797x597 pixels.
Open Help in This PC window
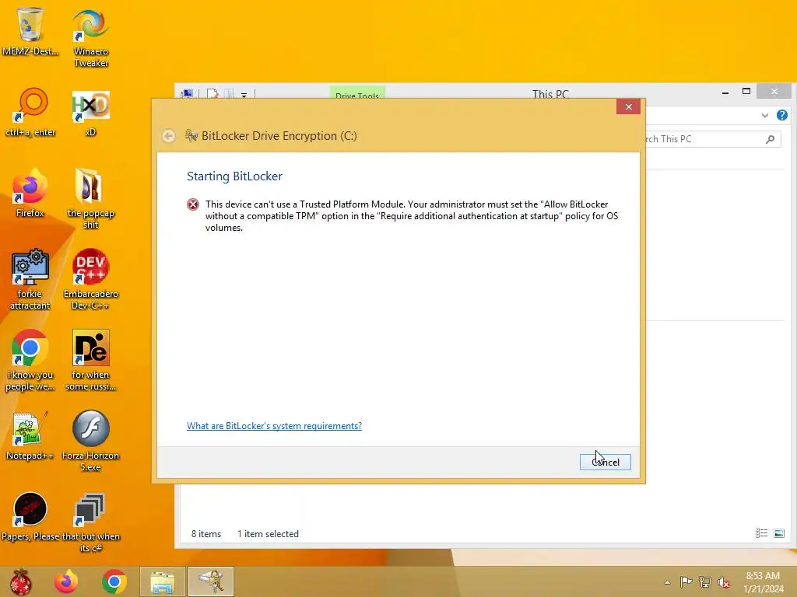coord(782,115)
